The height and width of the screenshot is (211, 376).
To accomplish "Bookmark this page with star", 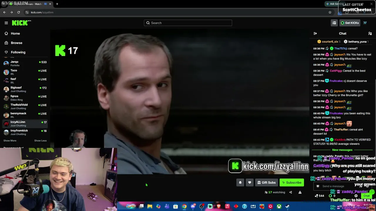I will pyautogui.click(x=330, y=12).
